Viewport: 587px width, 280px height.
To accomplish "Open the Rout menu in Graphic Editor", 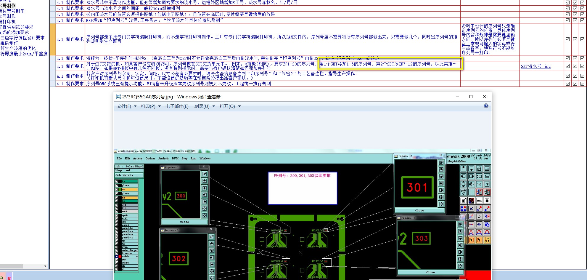I will pyautogui.click(x=194, y=159).
